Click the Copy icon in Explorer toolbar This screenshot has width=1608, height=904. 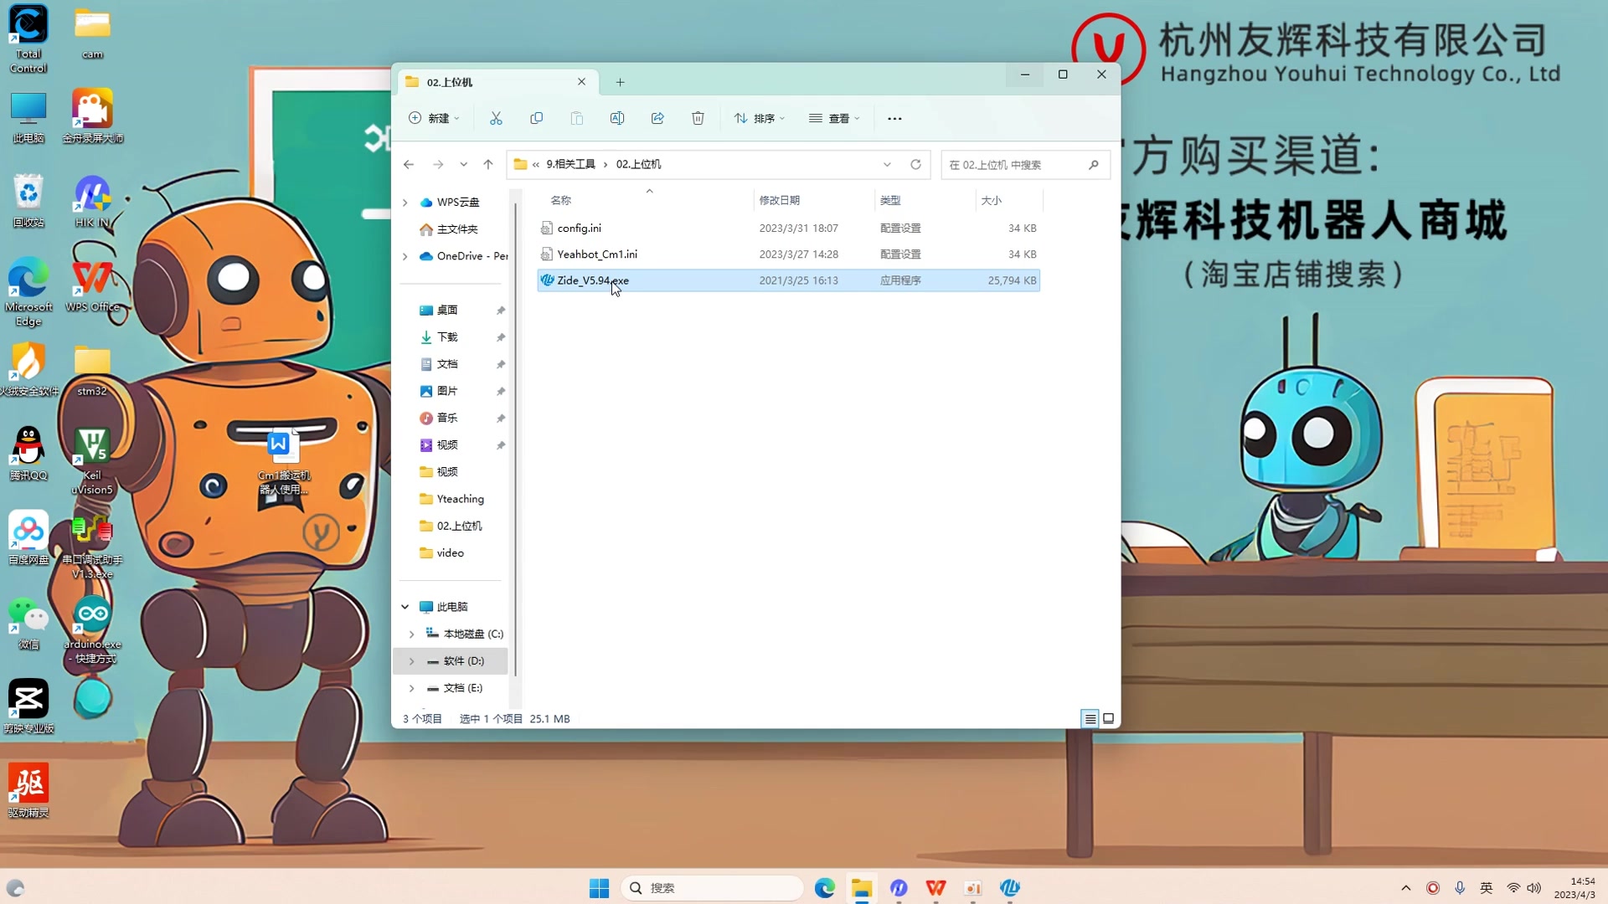coord(536,118)
